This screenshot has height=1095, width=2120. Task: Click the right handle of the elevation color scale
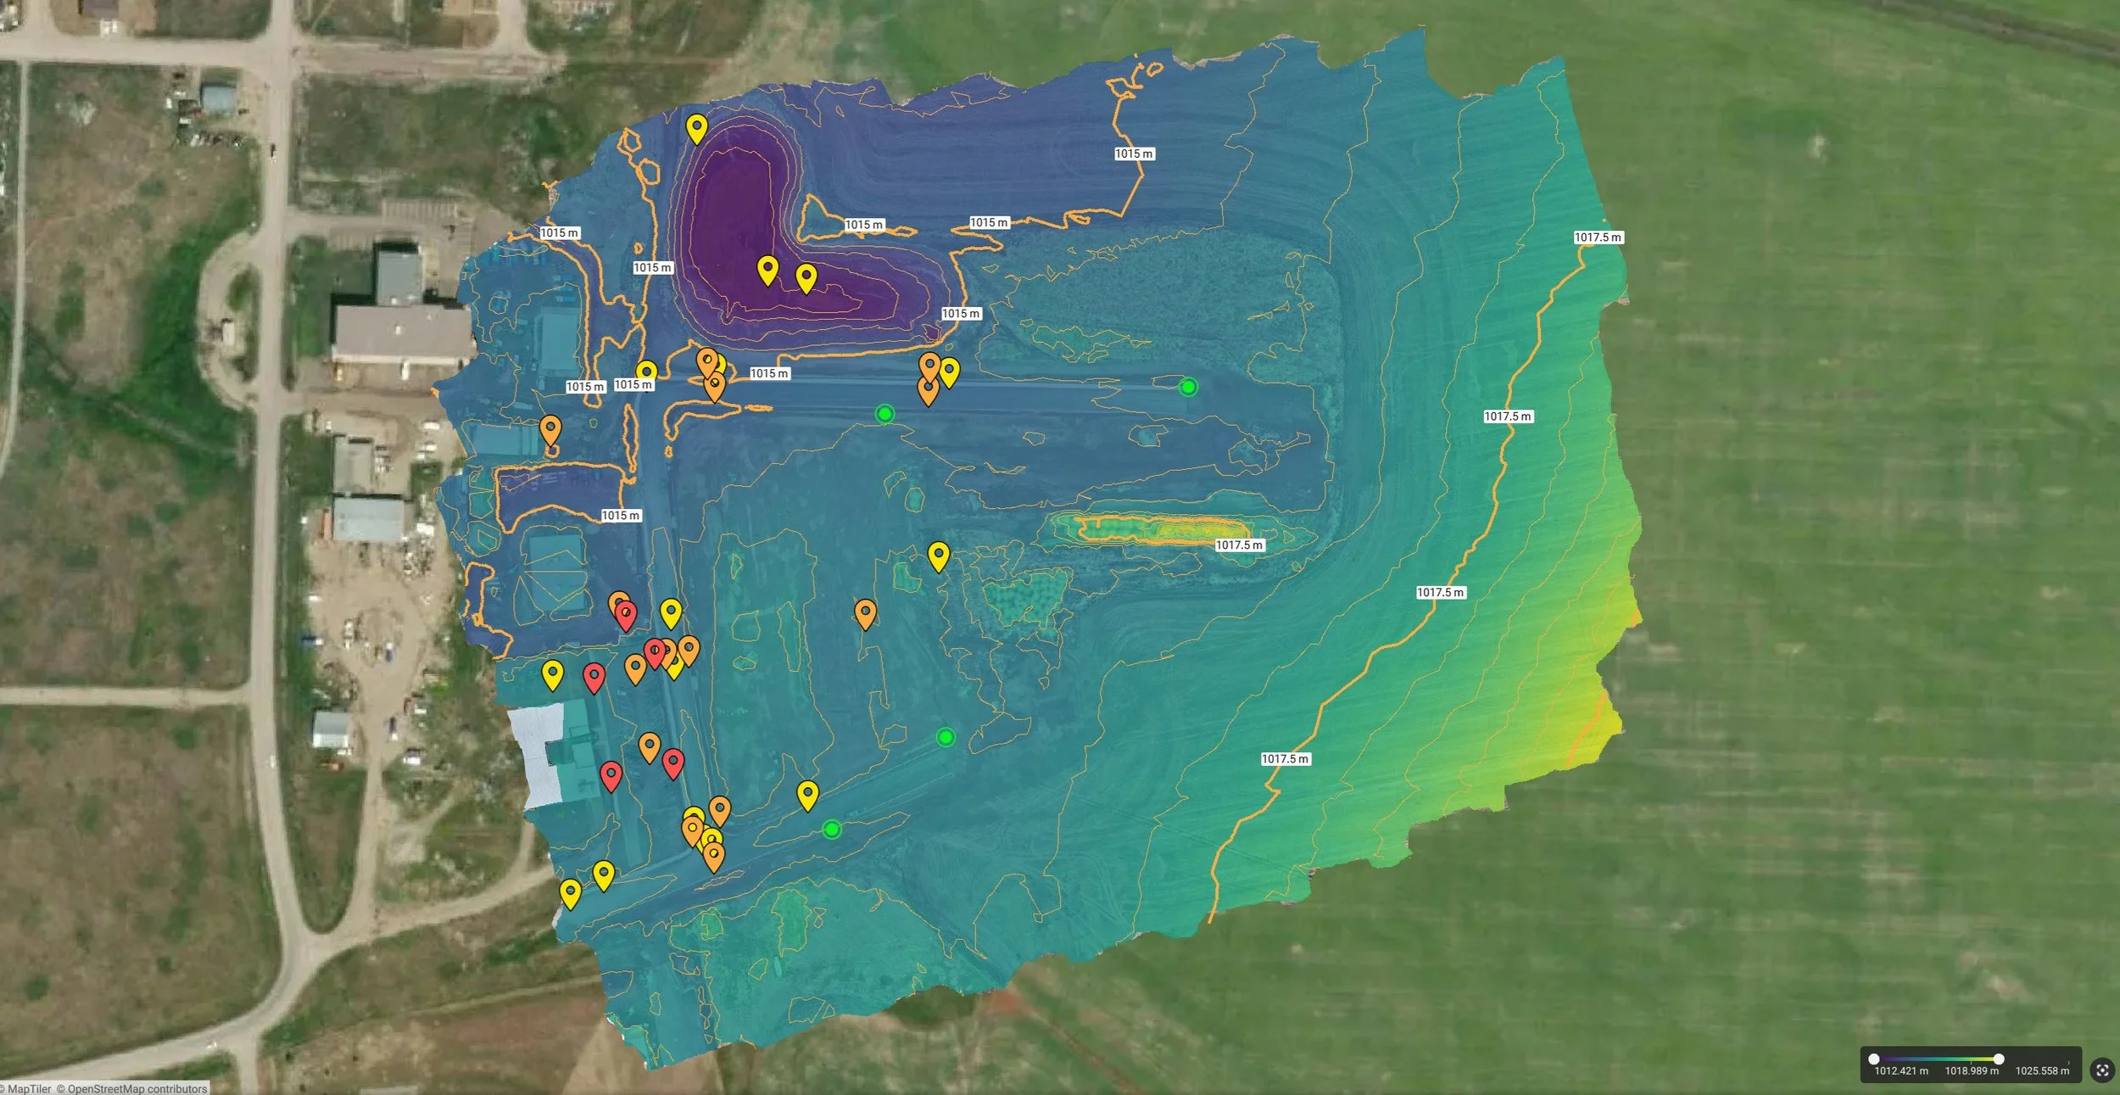[x=2001, y=1059]
